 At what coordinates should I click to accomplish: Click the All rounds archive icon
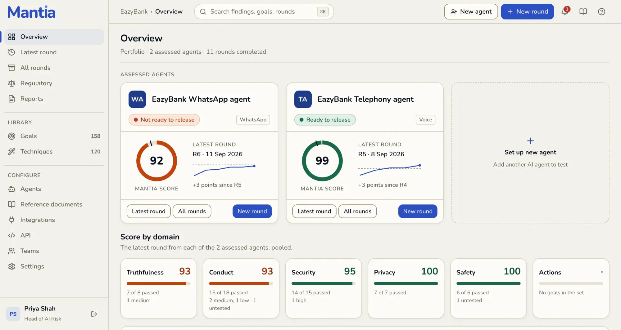(x=11, y=68)
